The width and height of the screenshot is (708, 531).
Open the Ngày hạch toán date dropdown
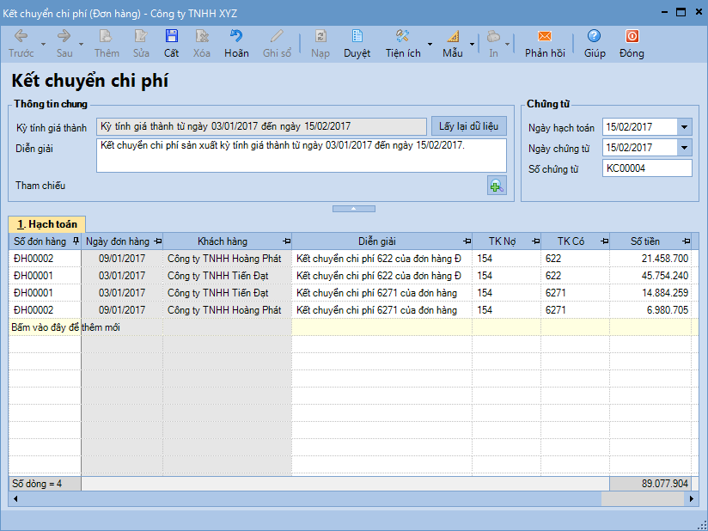[684, 127]
